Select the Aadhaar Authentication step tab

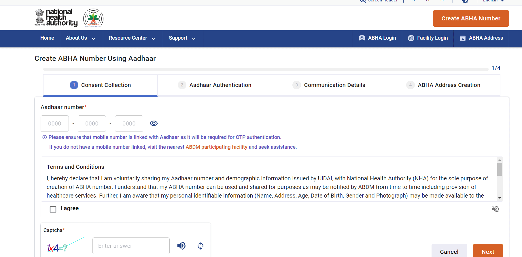pyautogui.click(x=215, y=85)
